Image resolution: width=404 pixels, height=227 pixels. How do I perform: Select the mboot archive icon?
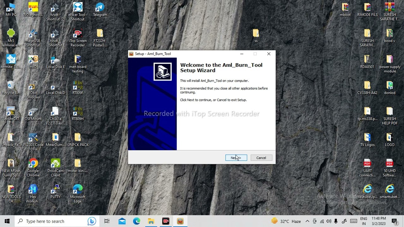click(345, 9)
